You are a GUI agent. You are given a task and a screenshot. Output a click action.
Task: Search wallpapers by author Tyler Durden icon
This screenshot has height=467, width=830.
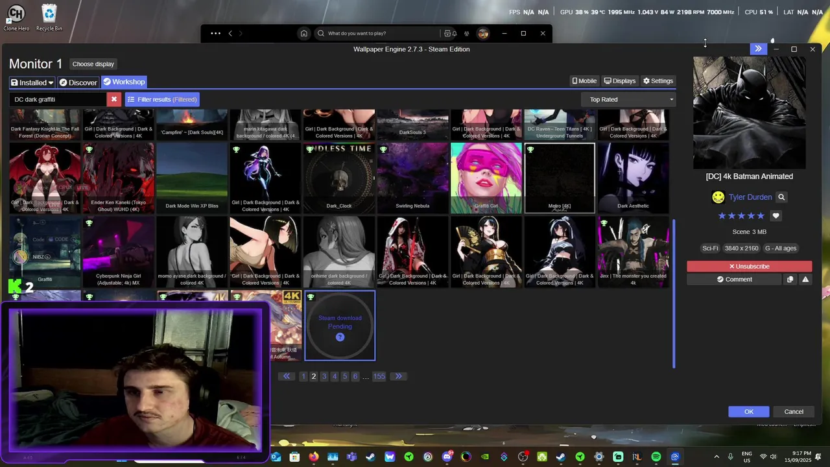[x=781, y=197]
